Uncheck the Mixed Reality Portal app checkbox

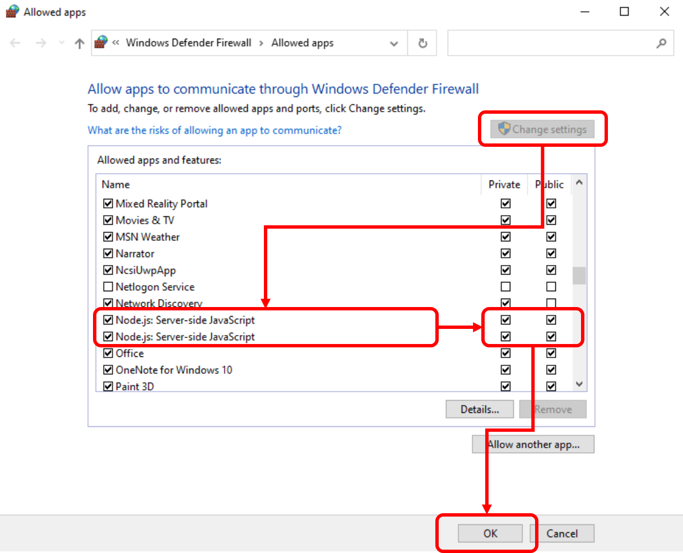tap(109, 203)
